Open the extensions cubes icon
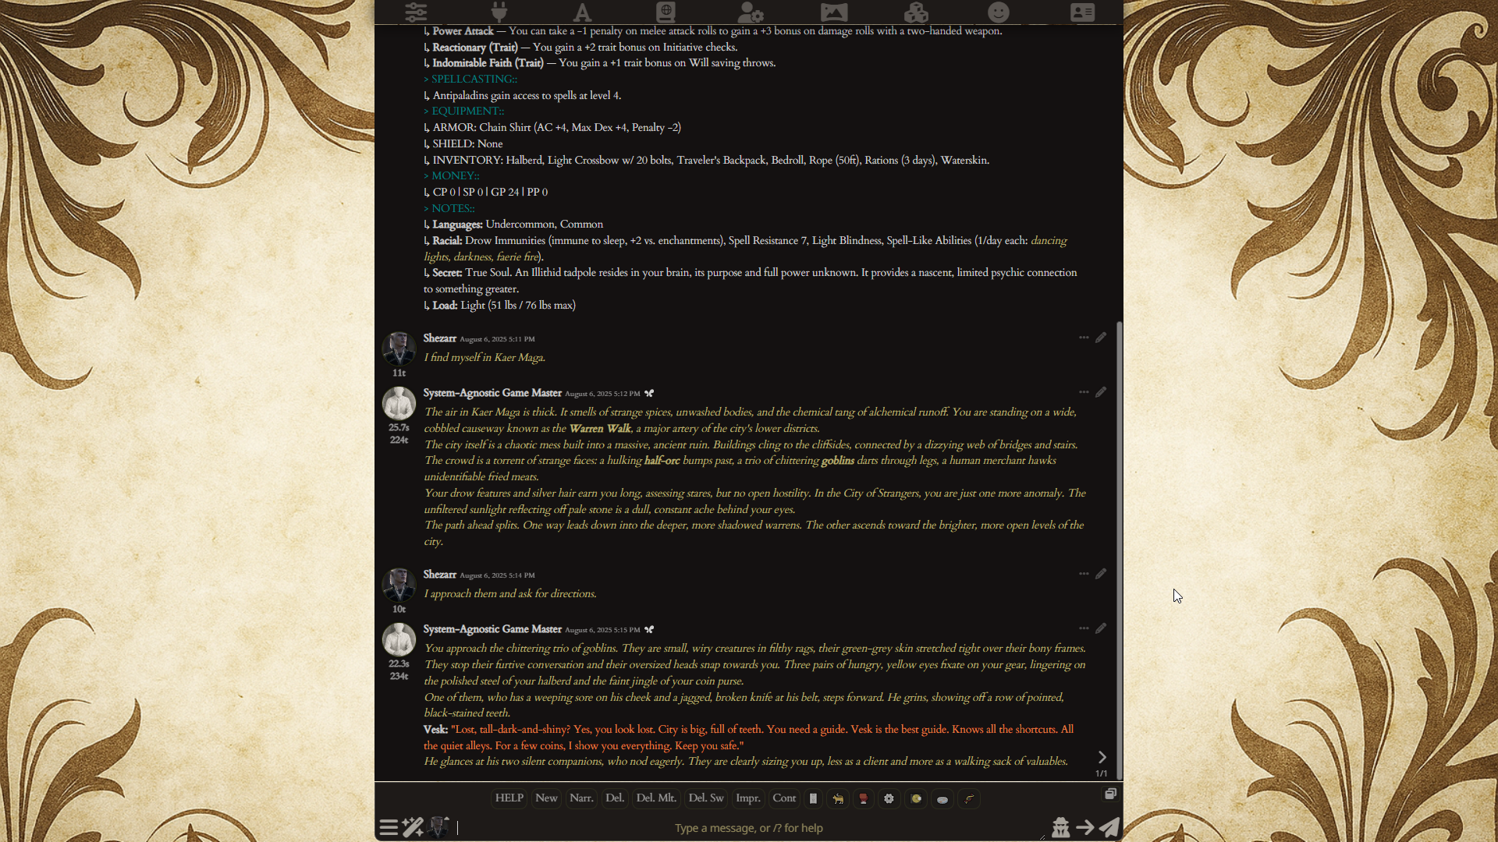Viewport: 1498px width, 842px height. pos(916,12)
